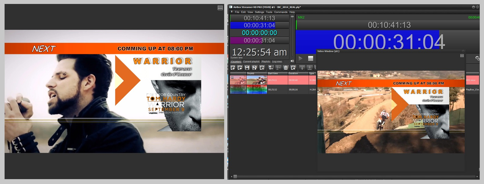Screen dimensions: 484x184
Task: Click the toolbar icon right of Save As
Action: pyautogui.click(x=262, y=68)
